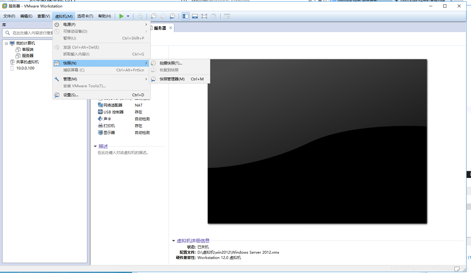Viewport: 471px width, 273px height.
Task: Click the snapshot manager toolbar icon
Action: (172, 16)
